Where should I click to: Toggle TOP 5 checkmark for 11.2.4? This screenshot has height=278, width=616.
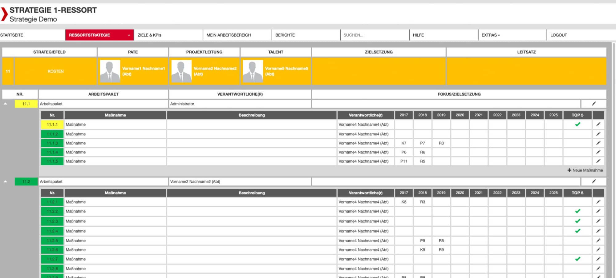(578, 231)
